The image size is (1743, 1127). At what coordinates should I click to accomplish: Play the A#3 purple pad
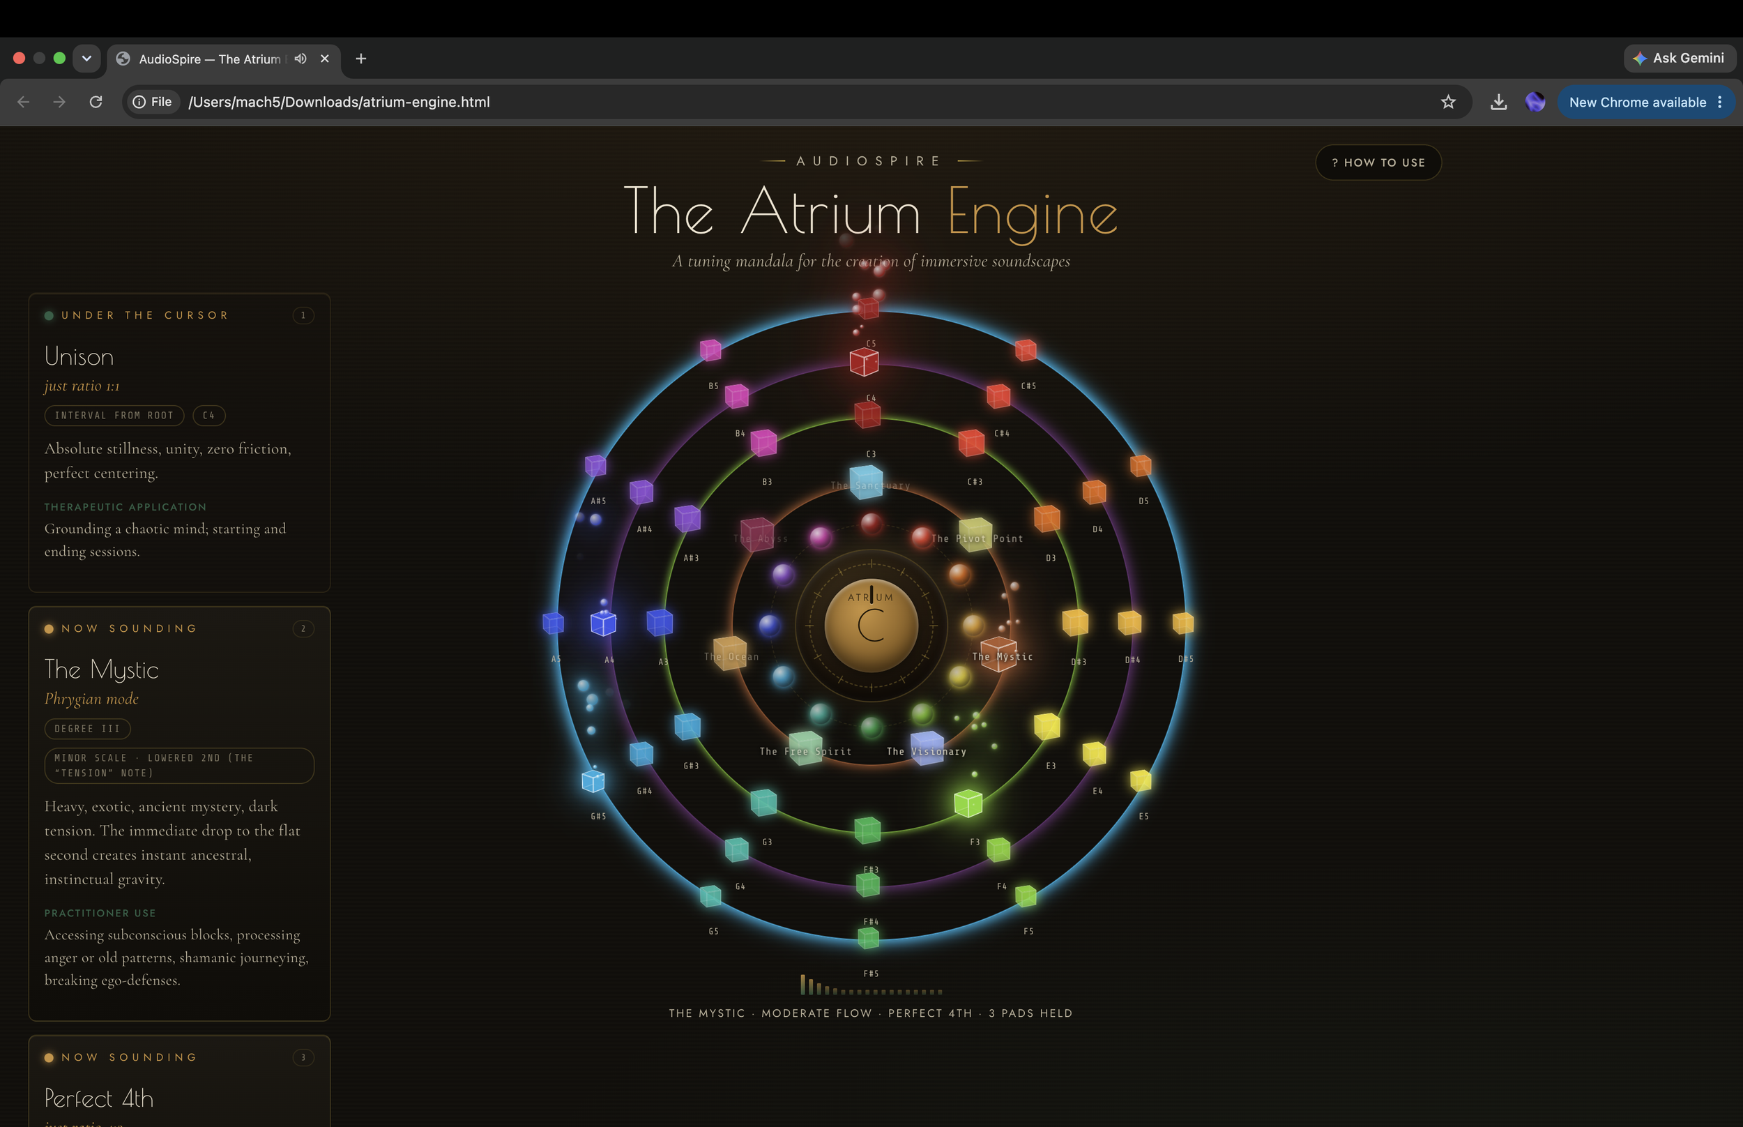point(687,518)
